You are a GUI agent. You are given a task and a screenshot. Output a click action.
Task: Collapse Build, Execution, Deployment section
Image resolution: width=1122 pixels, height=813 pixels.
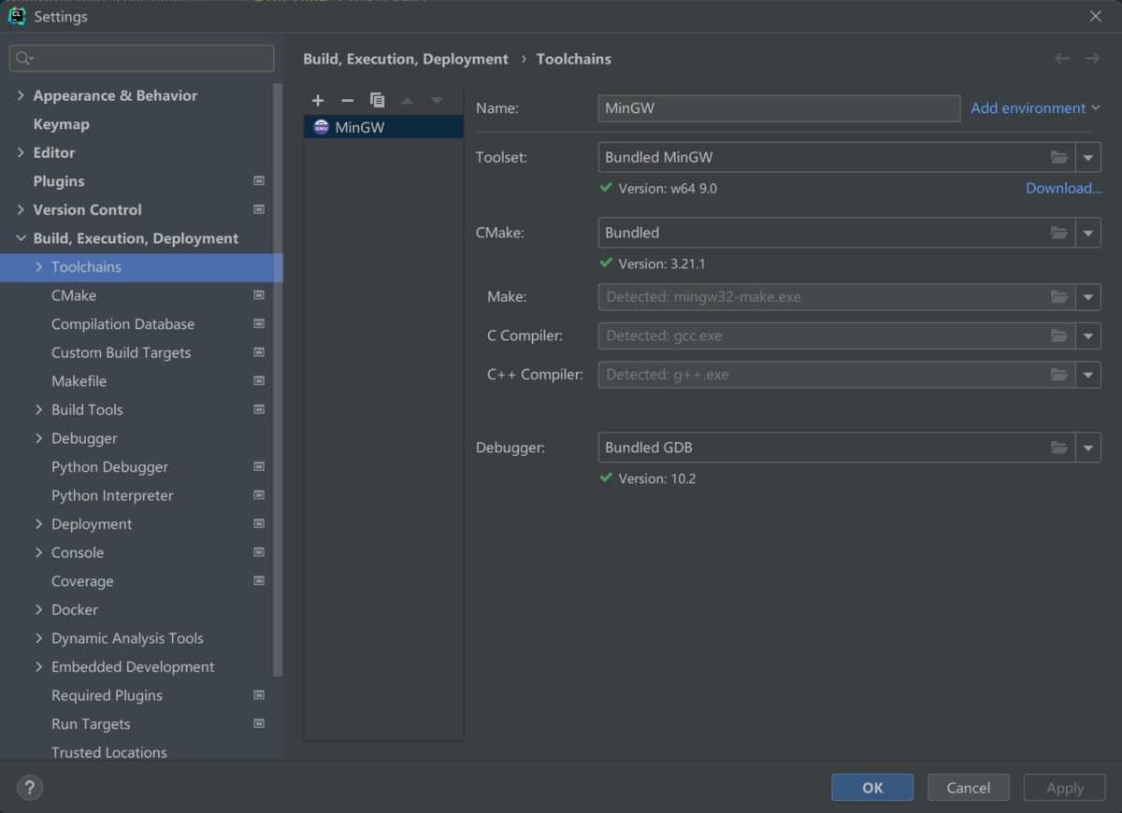pyautogui.click(x=21, y=238)
